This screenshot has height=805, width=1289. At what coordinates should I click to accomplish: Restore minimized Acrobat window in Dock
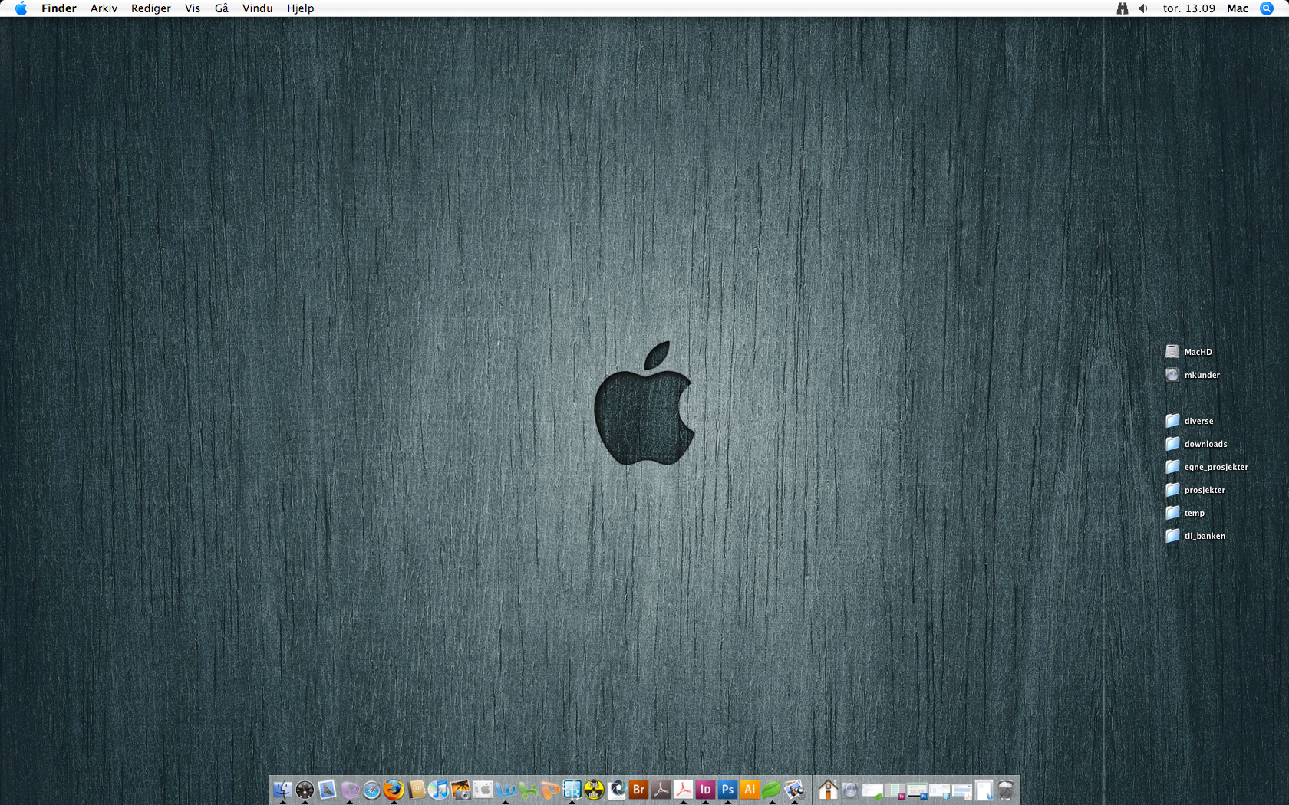[961, 790]
